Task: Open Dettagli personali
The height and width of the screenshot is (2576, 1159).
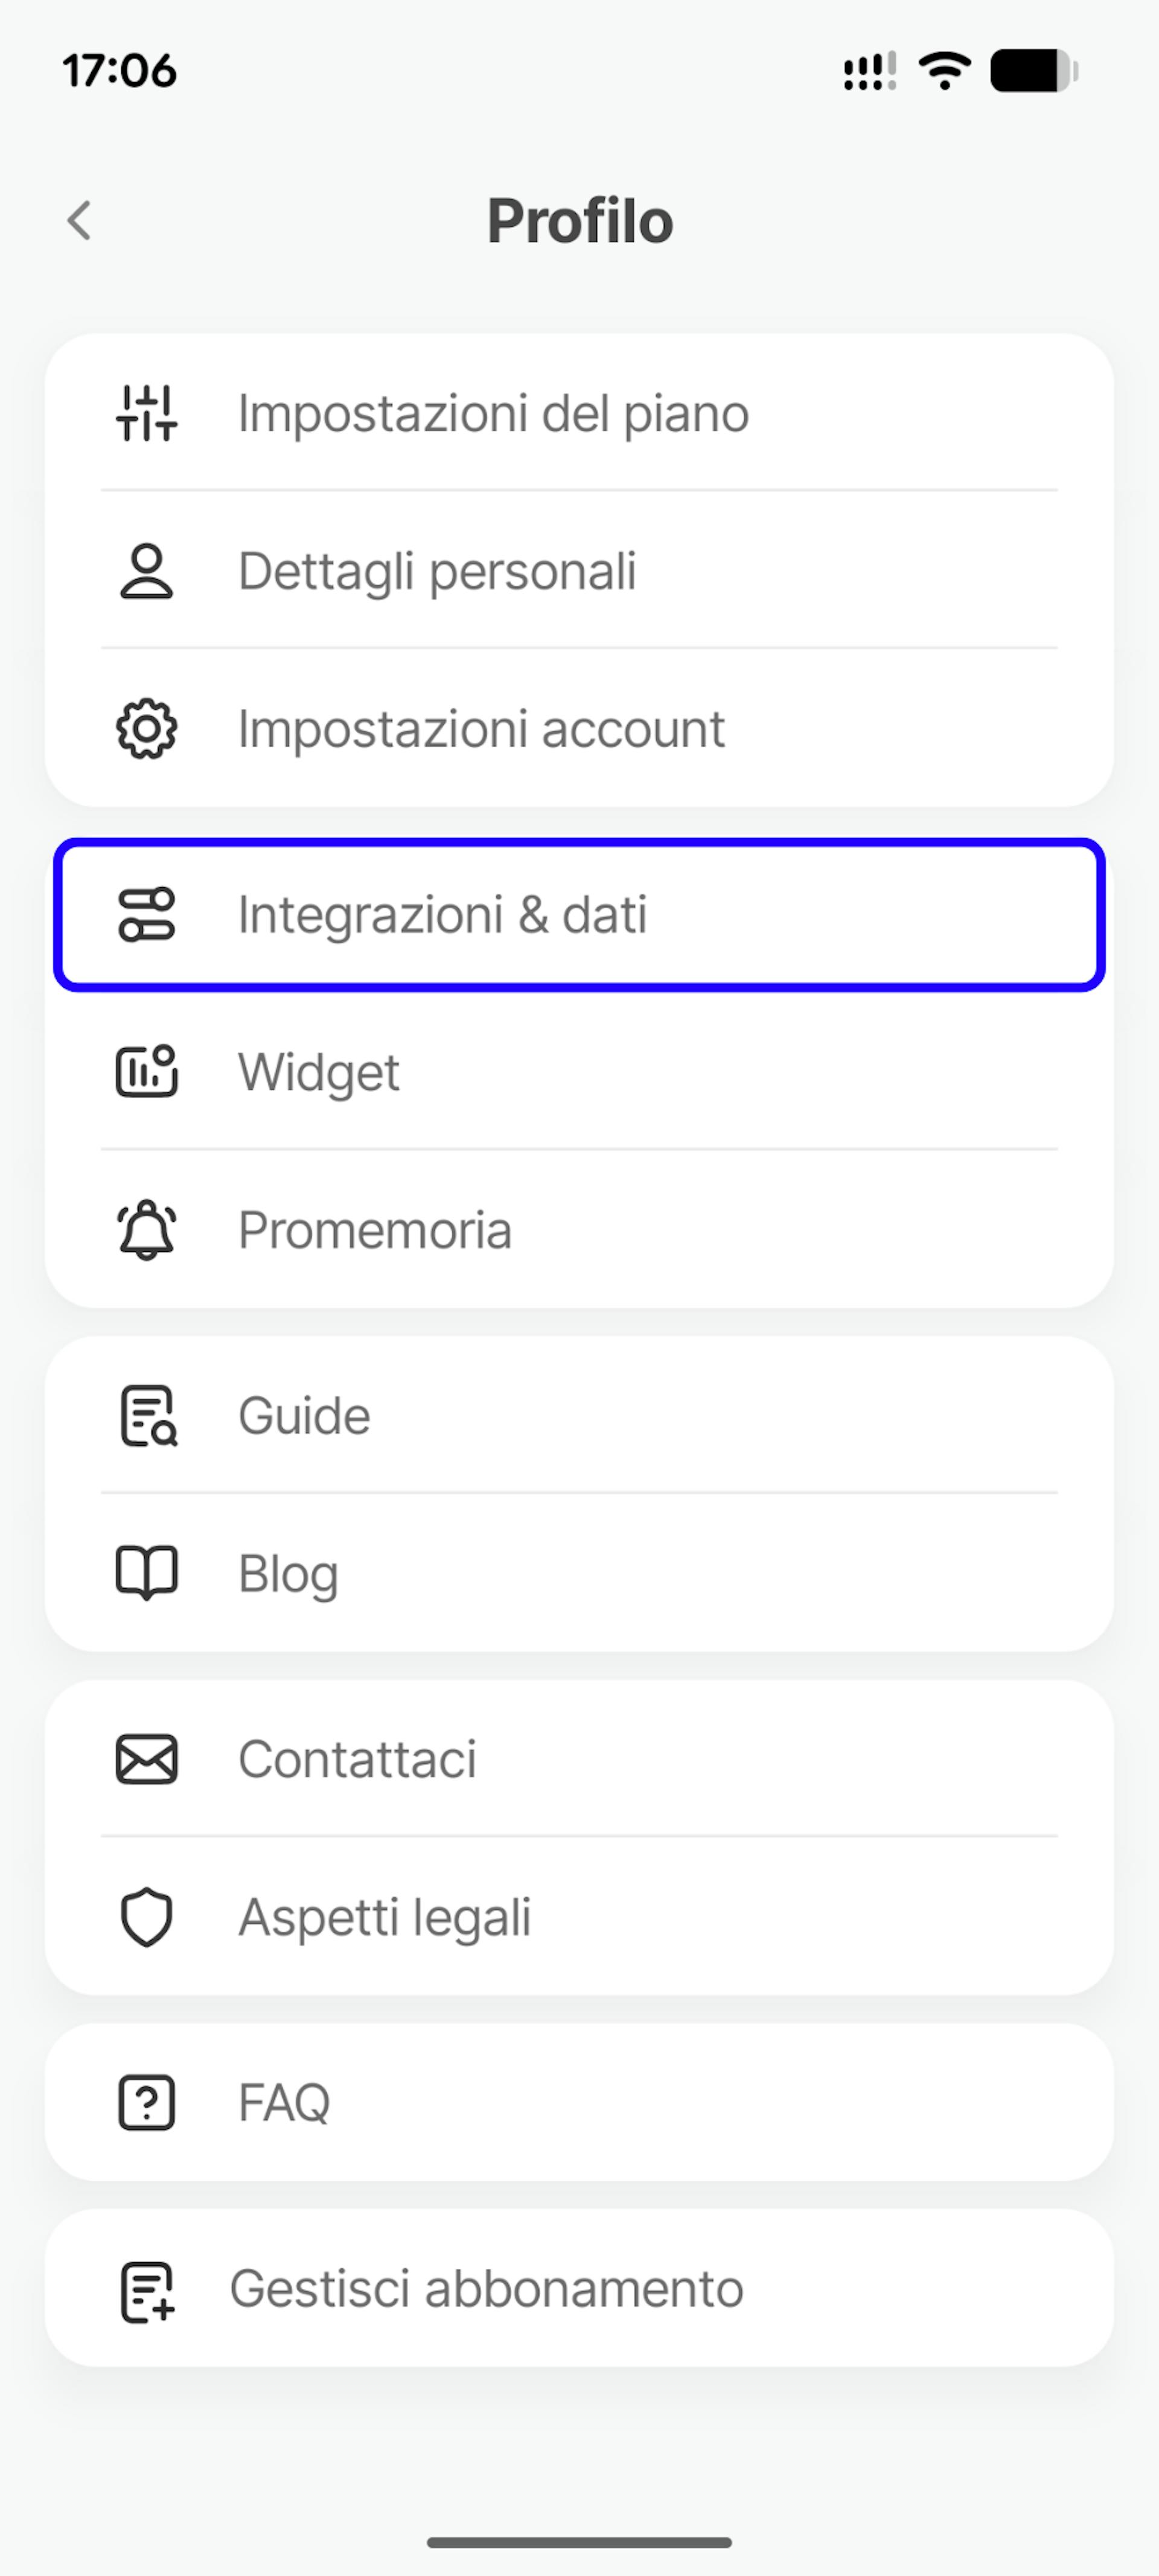Action: pos(437,571)
